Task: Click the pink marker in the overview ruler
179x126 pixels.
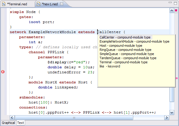Action: (x=177, y=78)
